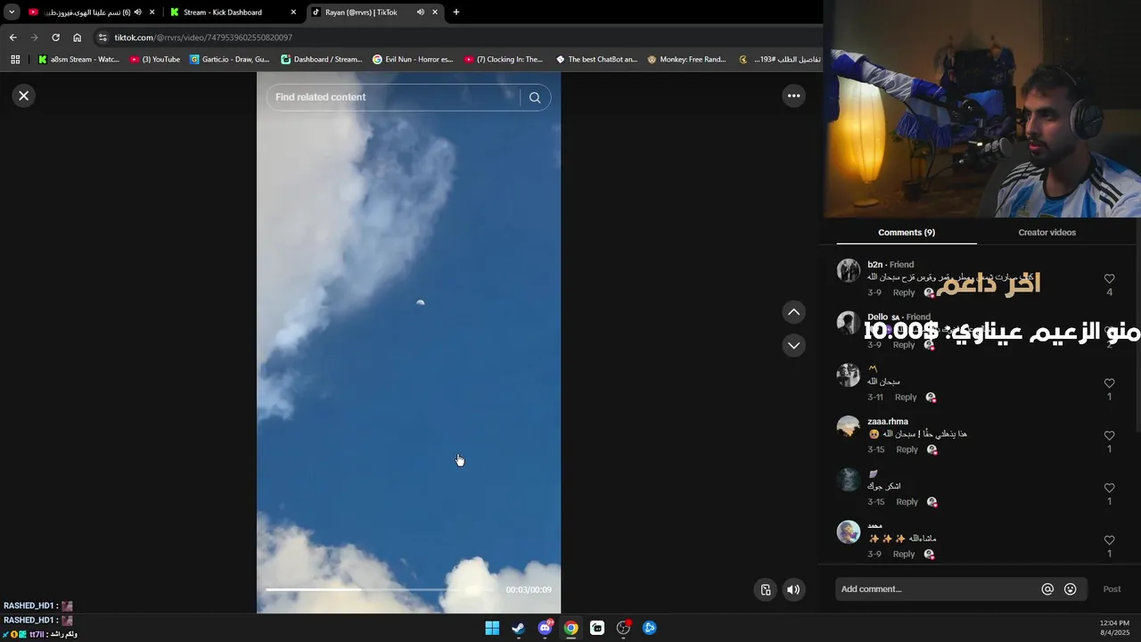The image size is (1141, 642).
Task: Open the blue triangle app in taskbar
Action: coord(650,628)
